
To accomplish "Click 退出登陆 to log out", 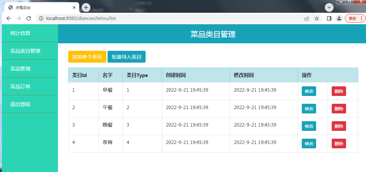I will [x=20, y=104].
